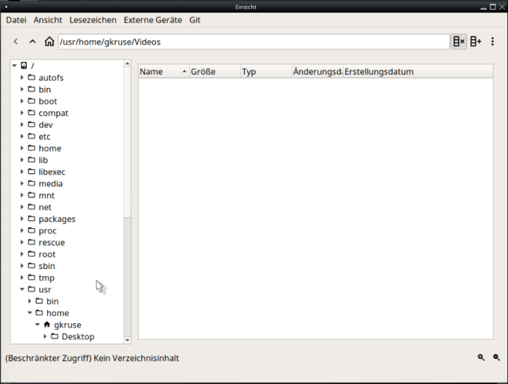Select the mnt folder
Screen dimensions: 508x384
[x=47, y=195]
